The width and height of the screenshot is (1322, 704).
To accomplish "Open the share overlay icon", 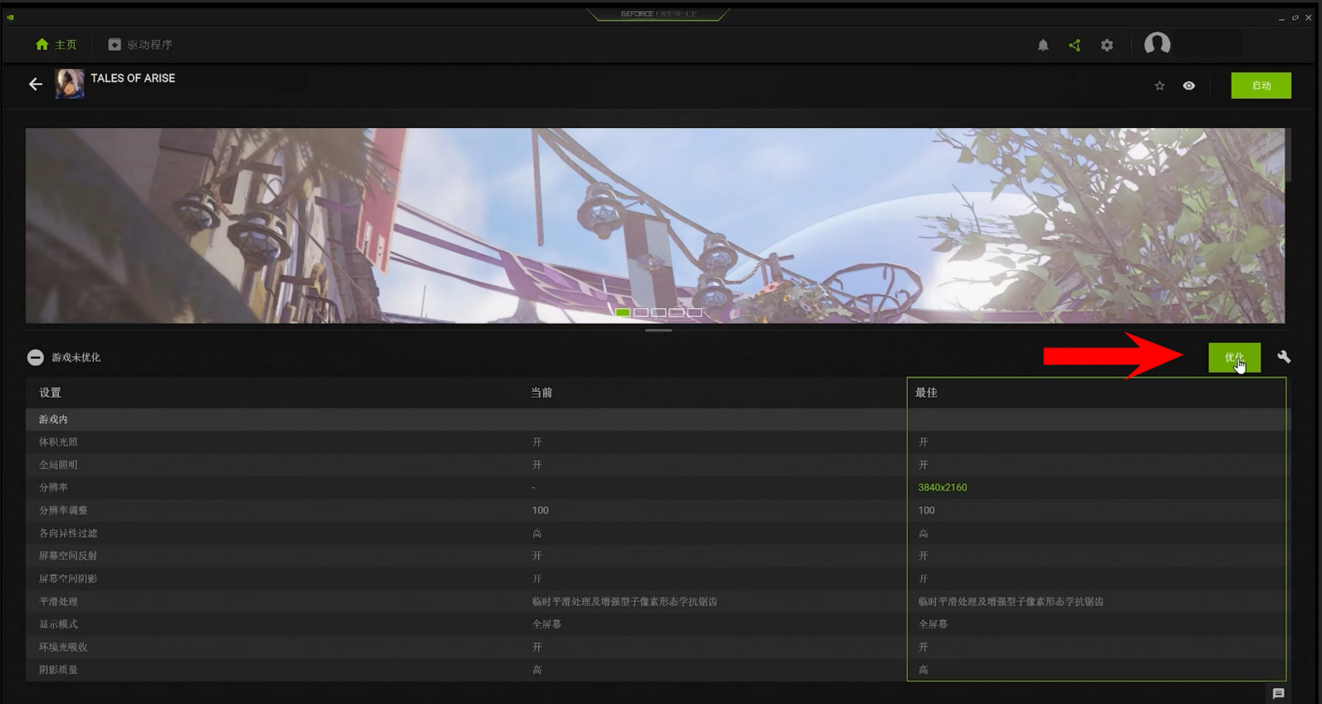I will click(1075, 46).
